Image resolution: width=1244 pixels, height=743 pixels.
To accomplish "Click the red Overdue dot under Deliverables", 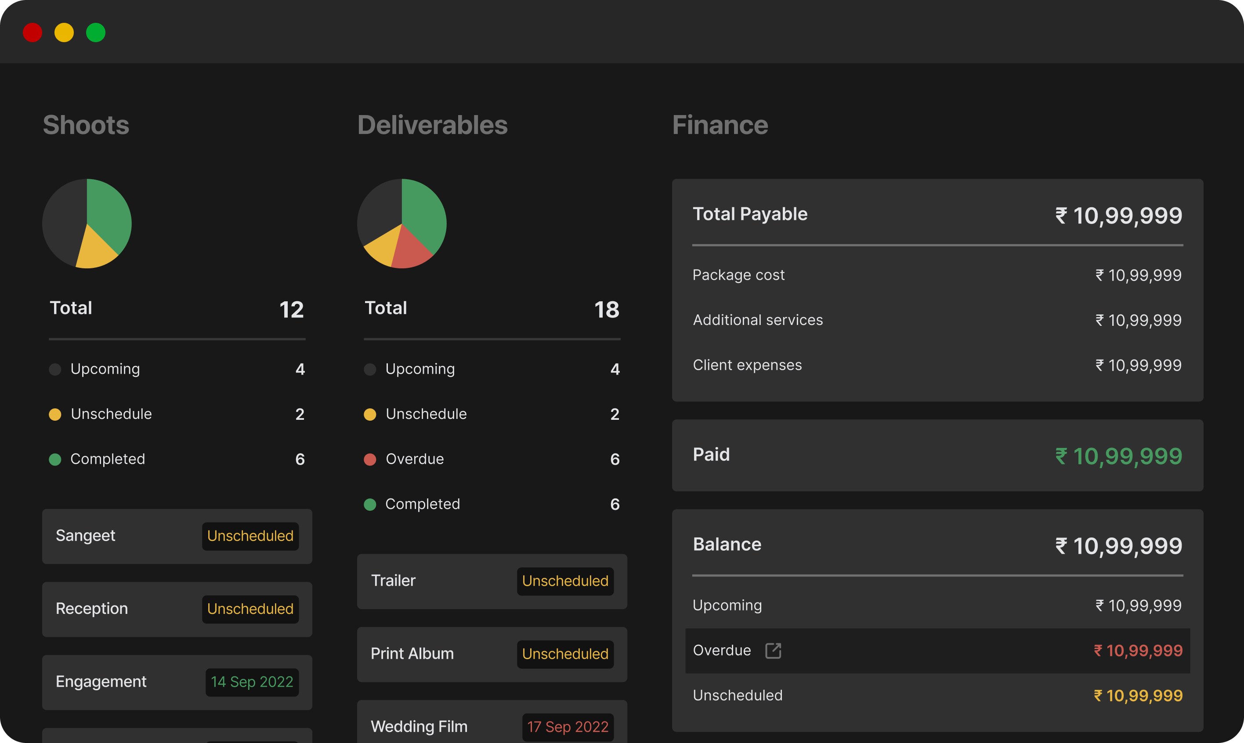I will 370,460.
